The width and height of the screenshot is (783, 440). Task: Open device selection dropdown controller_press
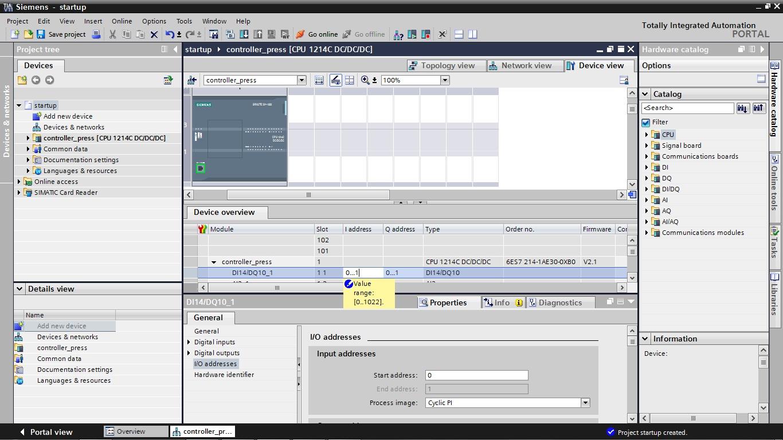(302, 80)
